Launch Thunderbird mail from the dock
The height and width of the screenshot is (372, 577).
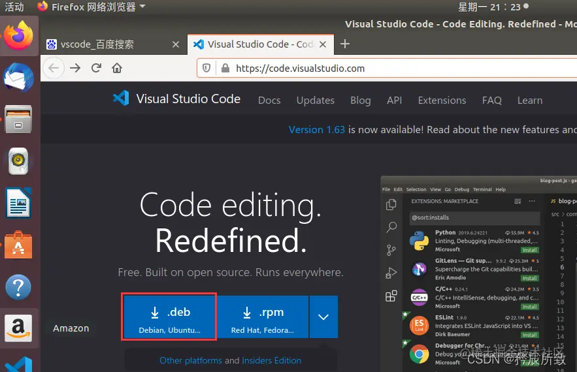pyautogui.click(x=18, y=77)
